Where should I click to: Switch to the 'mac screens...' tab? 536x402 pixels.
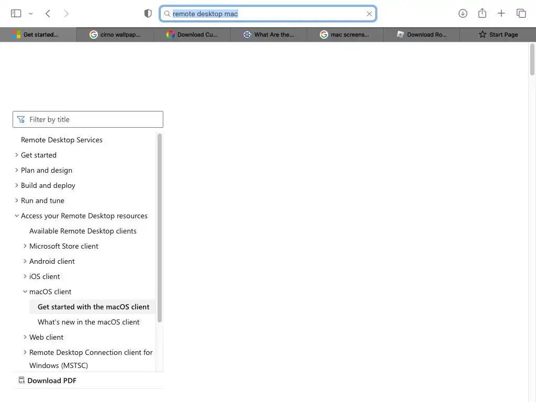pos(345,35)
